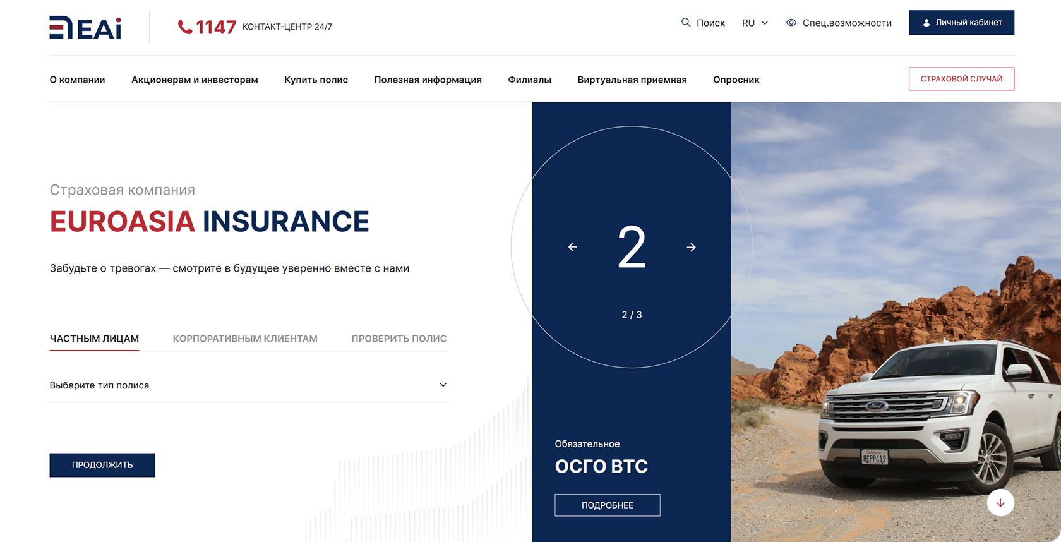Switch to Корпоративным клиентам tab
The height and width of the screenshot is (542, 1061).
pyautogui.click(x=245, y=339)
